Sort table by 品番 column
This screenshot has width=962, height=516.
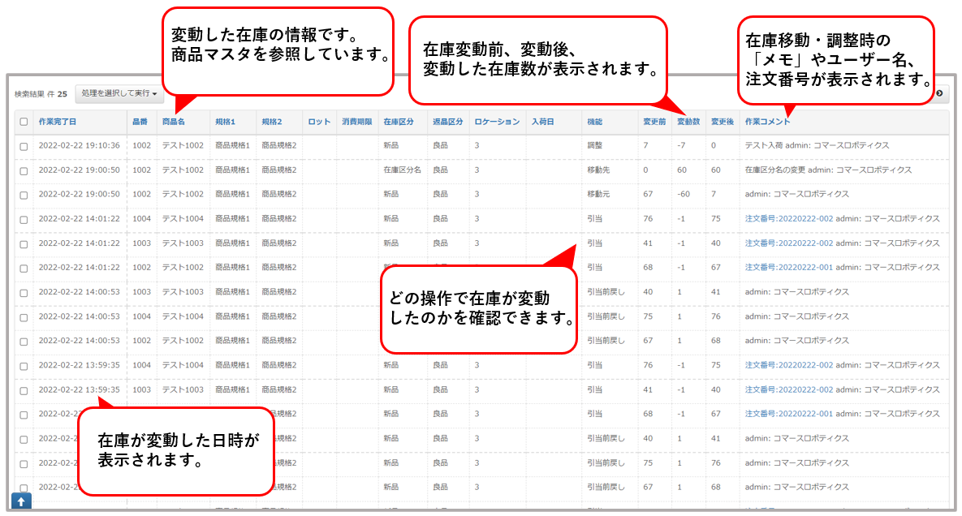[140, 122]
